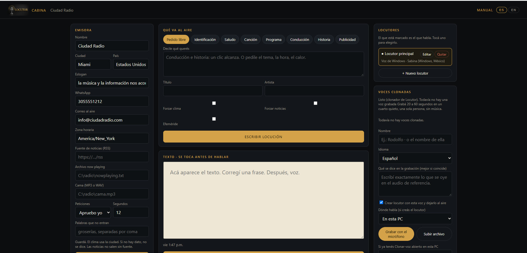527x253 pixels.
Task: Enable the Efeméride checkbox
Action: pyautogui.click(x=214, y=119)
